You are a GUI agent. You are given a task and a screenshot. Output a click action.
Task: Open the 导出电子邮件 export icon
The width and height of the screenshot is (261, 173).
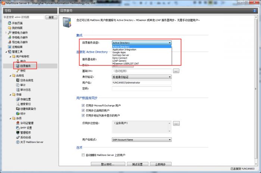tap(9, 42)
